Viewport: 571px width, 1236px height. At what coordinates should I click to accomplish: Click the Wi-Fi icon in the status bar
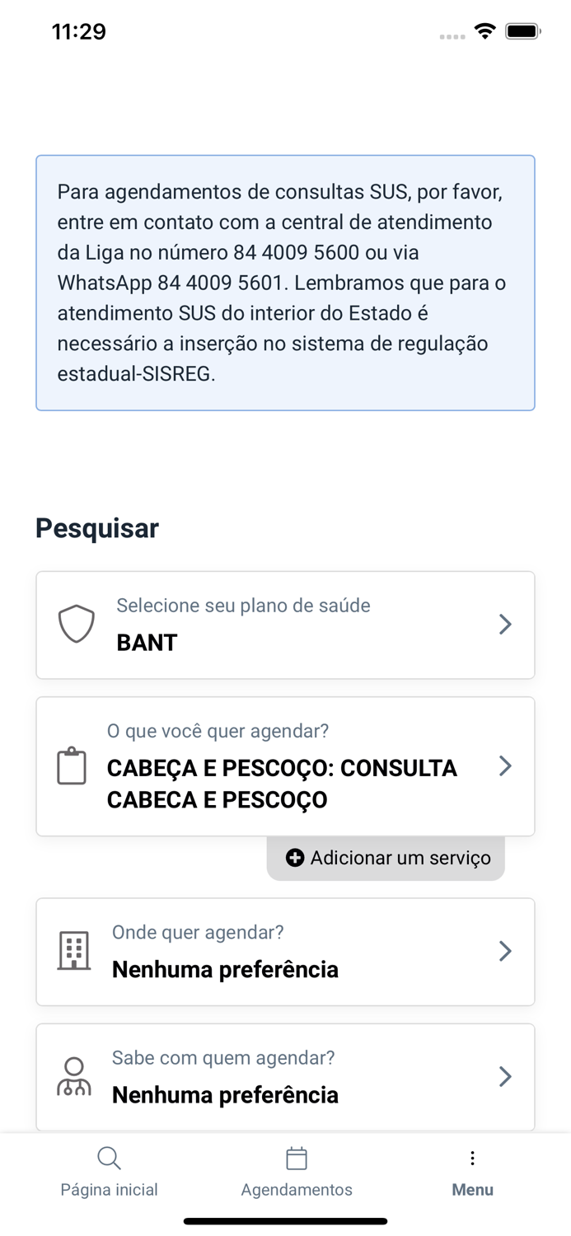484,30
